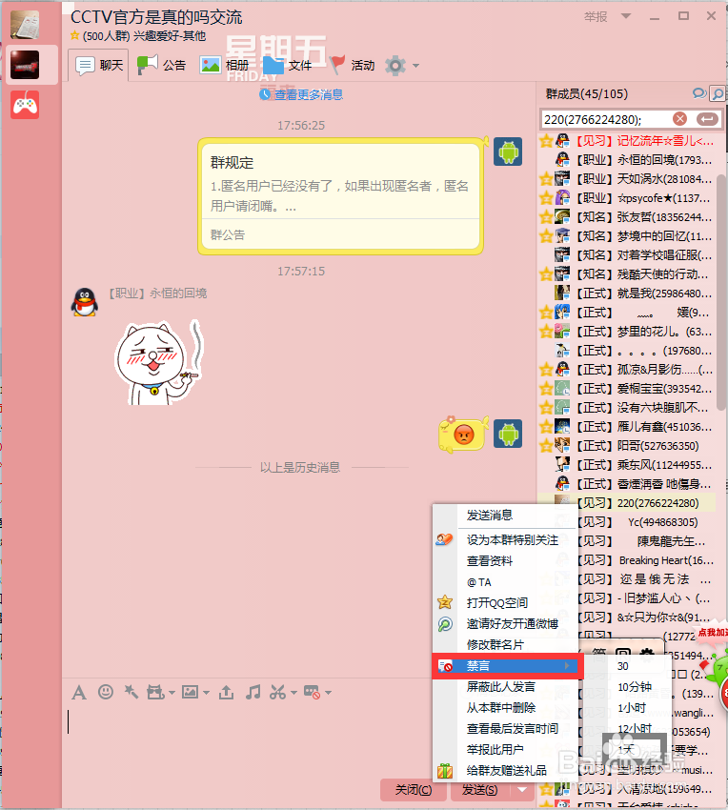Expand the picture options dropdown arrow
Image resolution: width=728 pixels, height=810 pixels.
pos(206,693)
